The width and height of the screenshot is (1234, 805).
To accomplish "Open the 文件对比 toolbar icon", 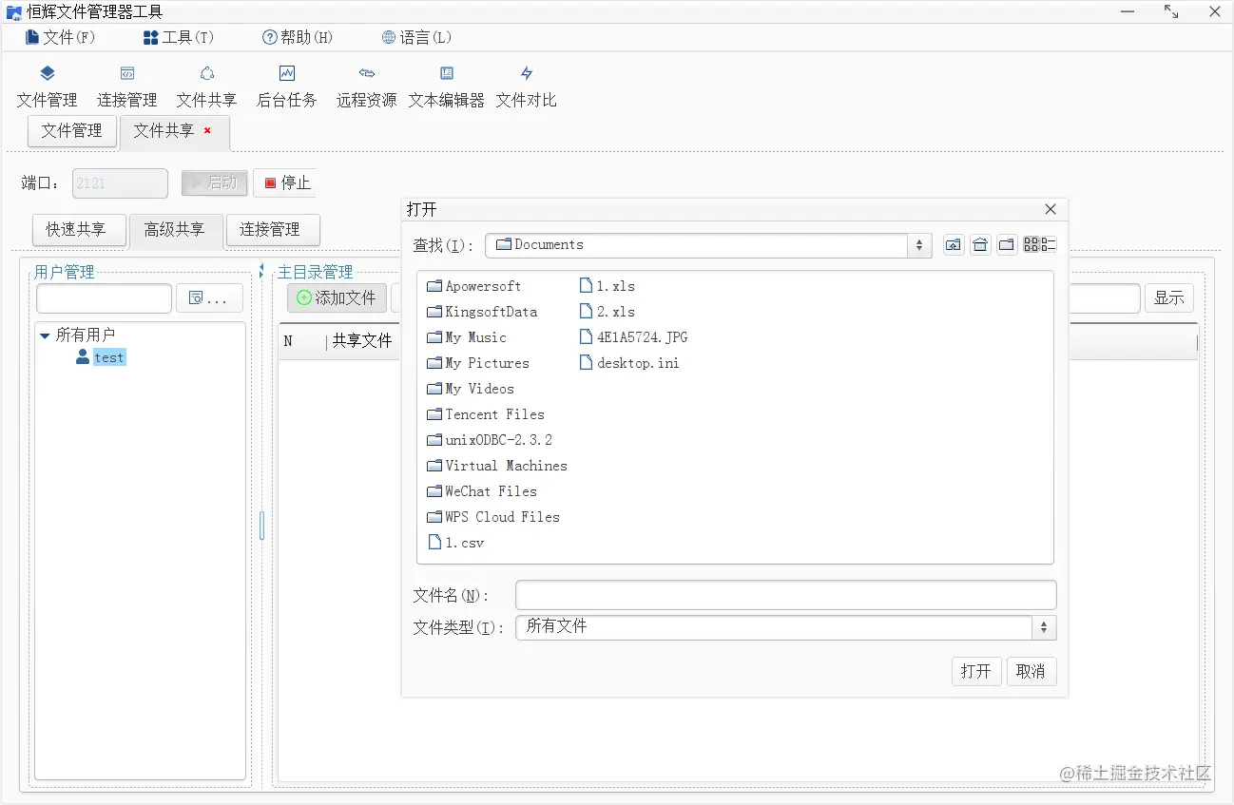I will point(527,86).
